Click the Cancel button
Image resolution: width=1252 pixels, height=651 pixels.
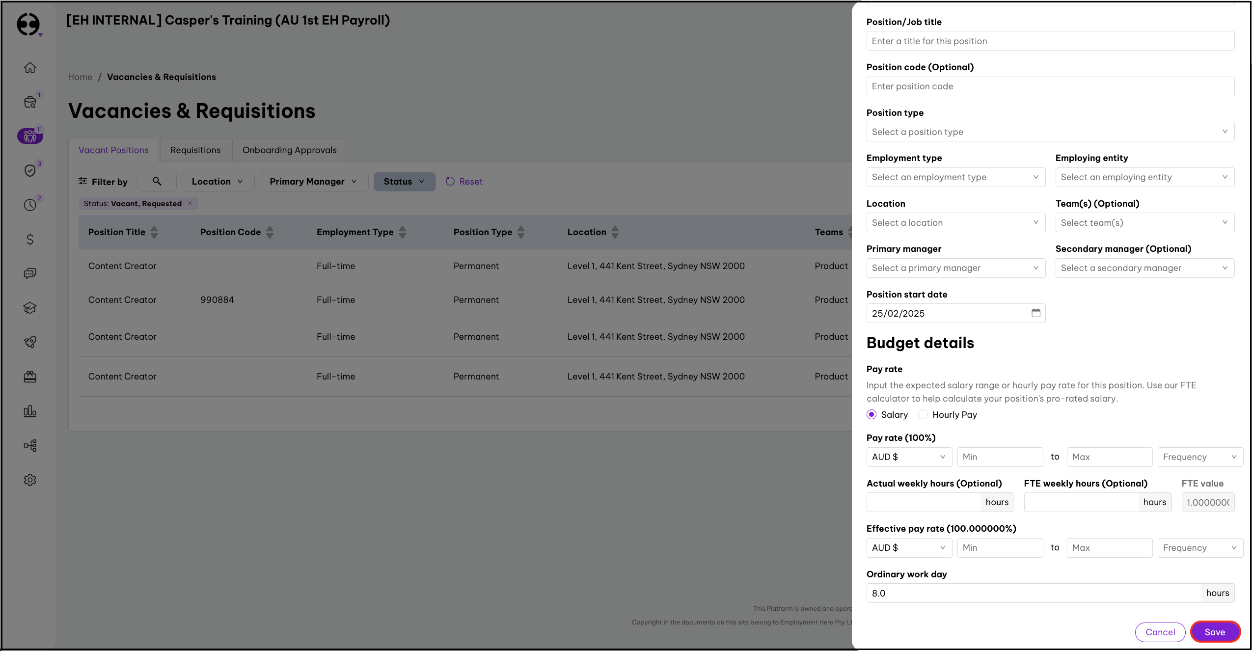click(1160, 632)
